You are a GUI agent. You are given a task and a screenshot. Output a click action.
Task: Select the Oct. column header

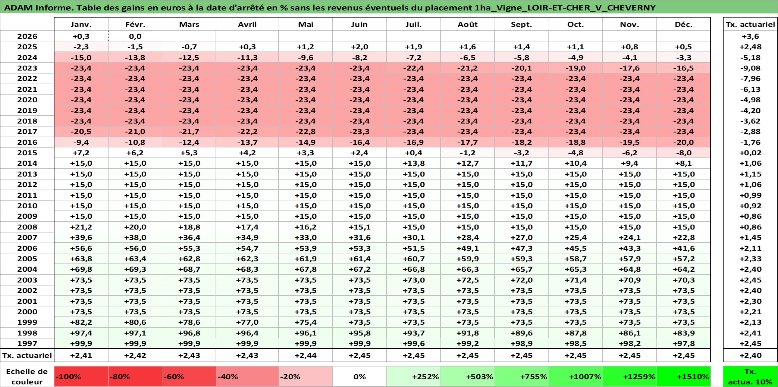[575, 24]
